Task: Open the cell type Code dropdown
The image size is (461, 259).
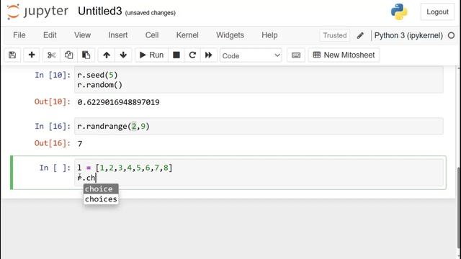Action: (251, 55)
